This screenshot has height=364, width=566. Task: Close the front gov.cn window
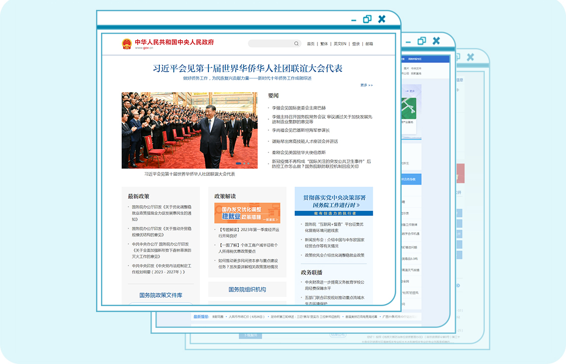coord(382,19)
